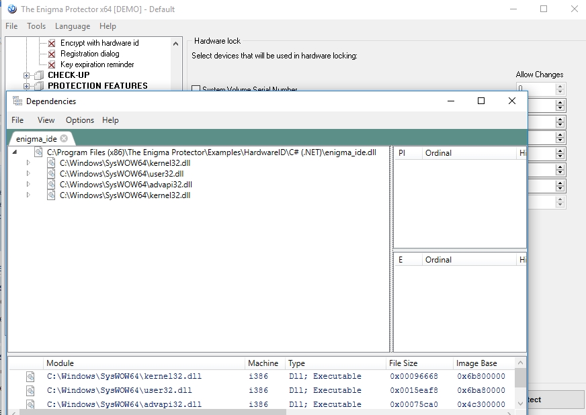
Task: Click module list icon for advapi32.dll row
Action: click(30, 404)
